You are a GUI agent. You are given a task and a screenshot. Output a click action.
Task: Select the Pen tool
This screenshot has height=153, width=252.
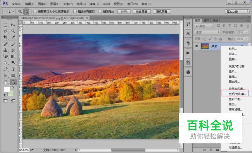5,69
